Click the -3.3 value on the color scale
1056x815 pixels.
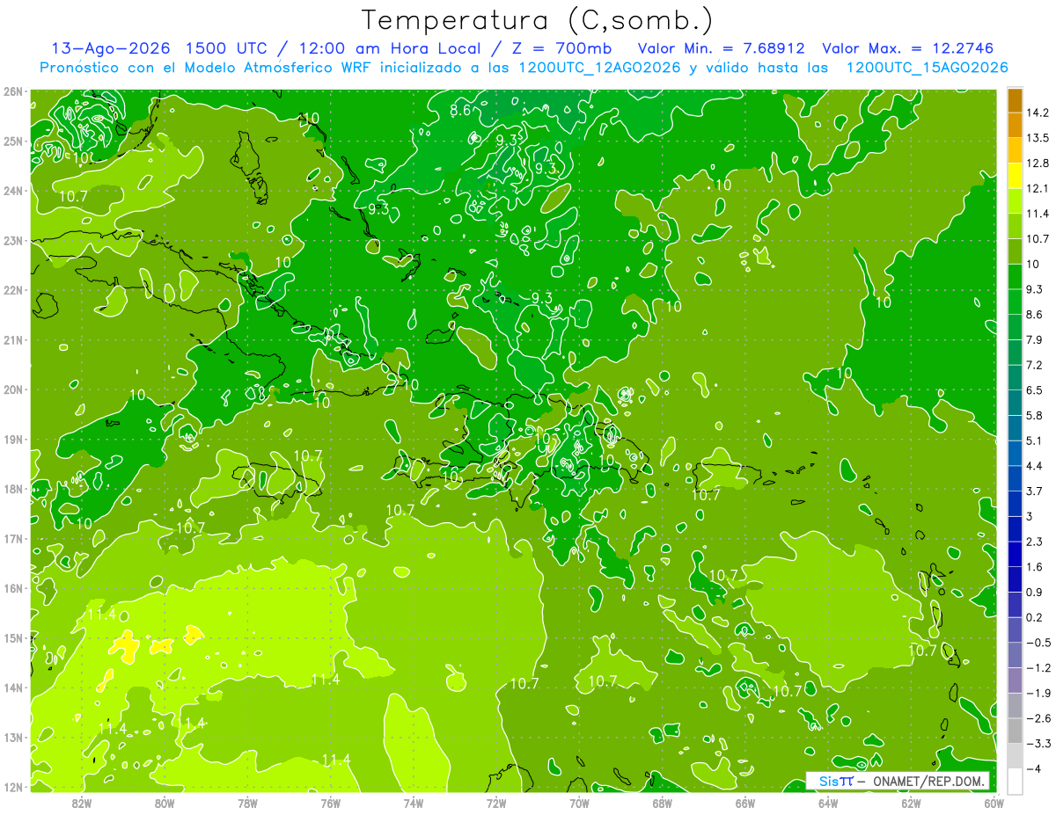(1038, 744)
